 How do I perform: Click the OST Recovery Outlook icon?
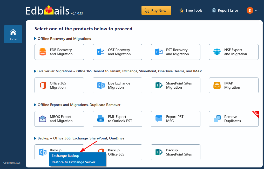coord(101,52)
